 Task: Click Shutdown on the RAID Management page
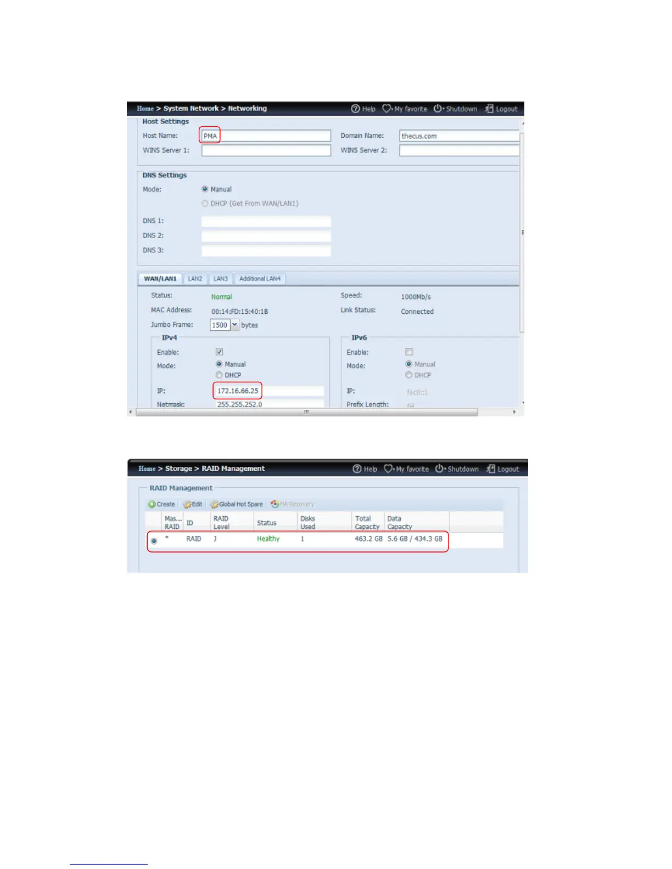457,469
